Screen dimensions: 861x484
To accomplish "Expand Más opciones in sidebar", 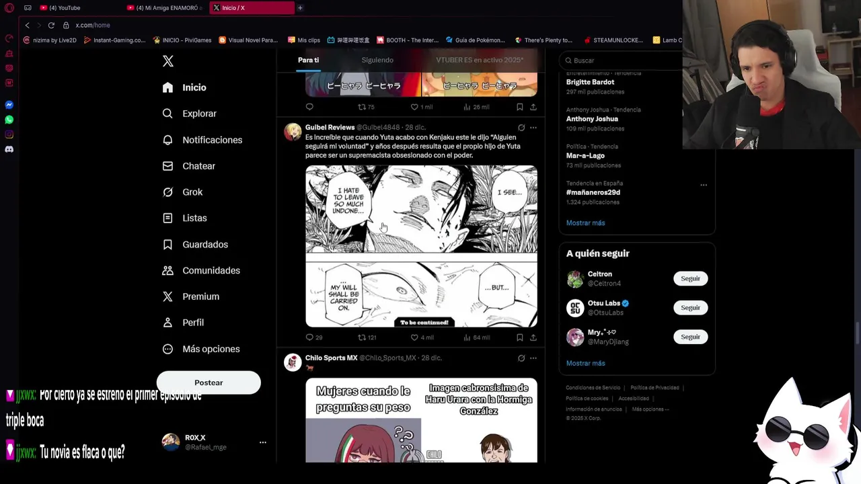I will coord(201,349).
